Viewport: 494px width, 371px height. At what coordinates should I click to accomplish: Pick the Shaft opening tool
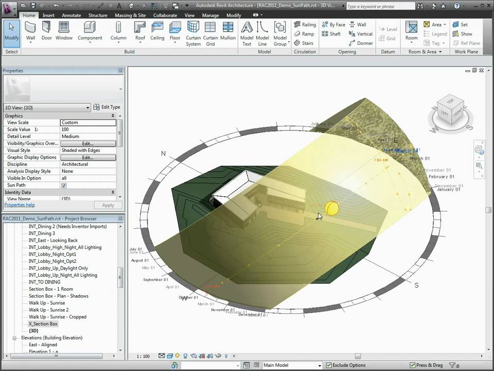coord(331,34)
